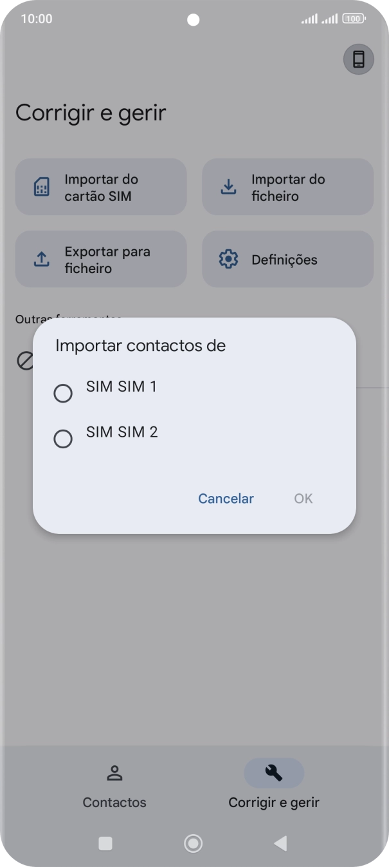Screen dimensions: 389x867
Task: Click the wrench icon for Corrigir e gerir
Action: (273, 772)
